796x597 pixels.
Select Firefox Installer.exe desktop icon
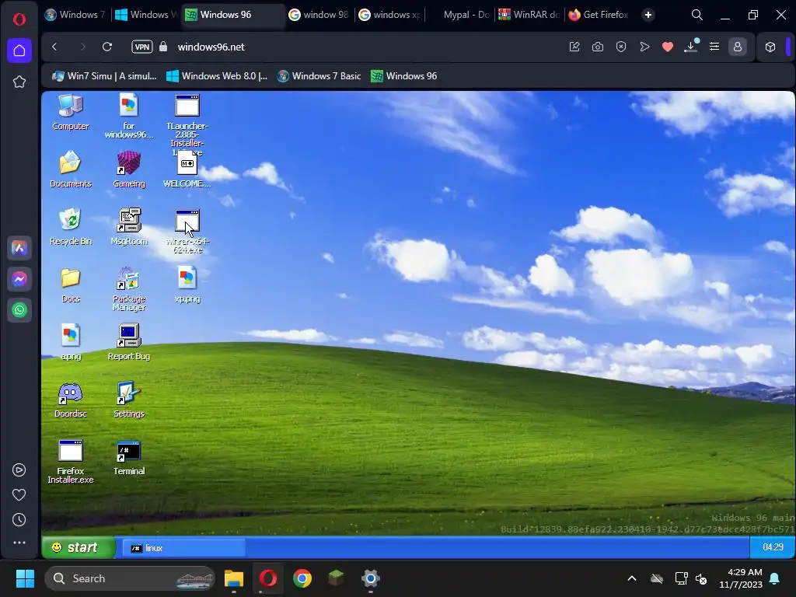[71, 461]
